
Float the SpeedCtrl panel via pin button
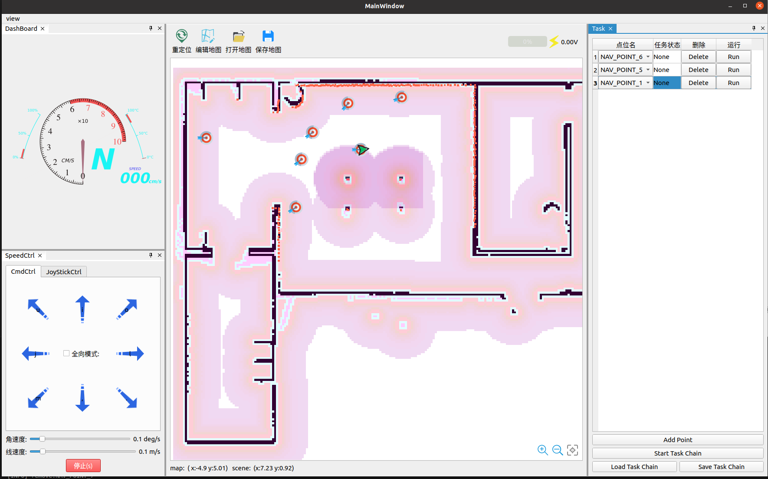click(x=151, y=255)
